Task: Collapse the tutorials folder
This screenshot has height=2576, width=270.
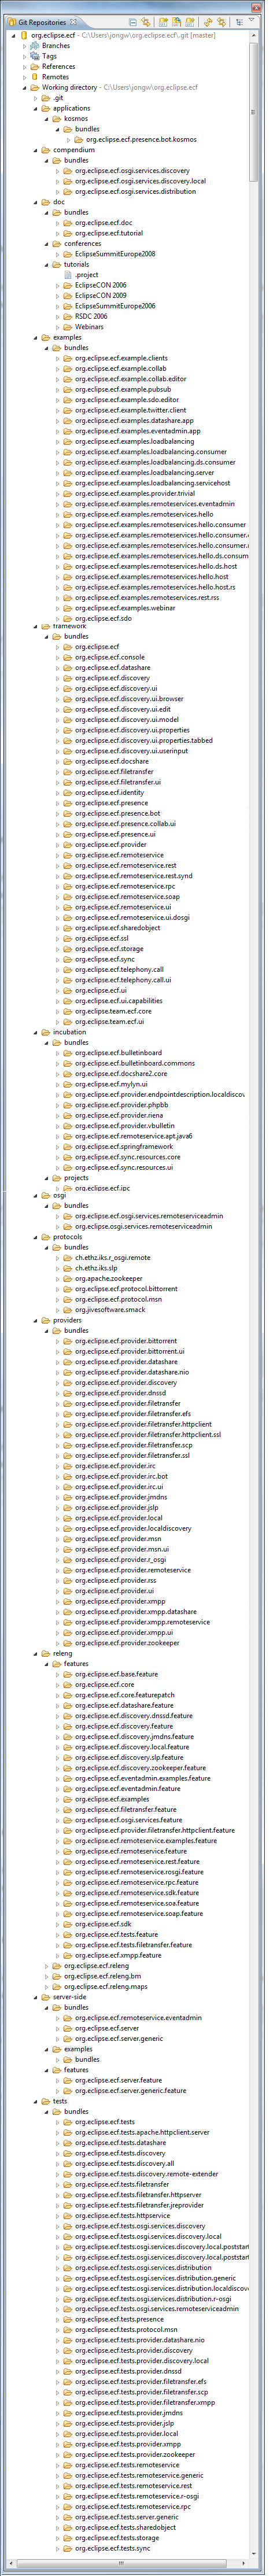Action: [x=46, y=264]
